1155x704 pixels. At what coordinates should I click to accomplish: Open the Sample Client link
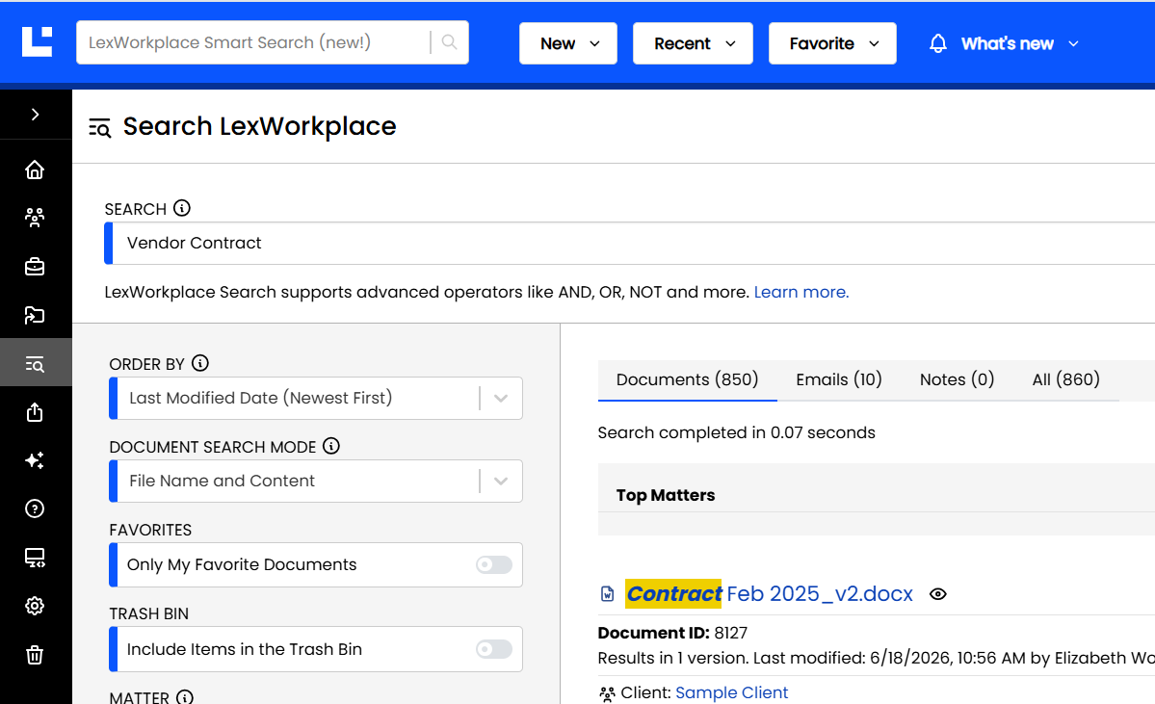[731, 693]
